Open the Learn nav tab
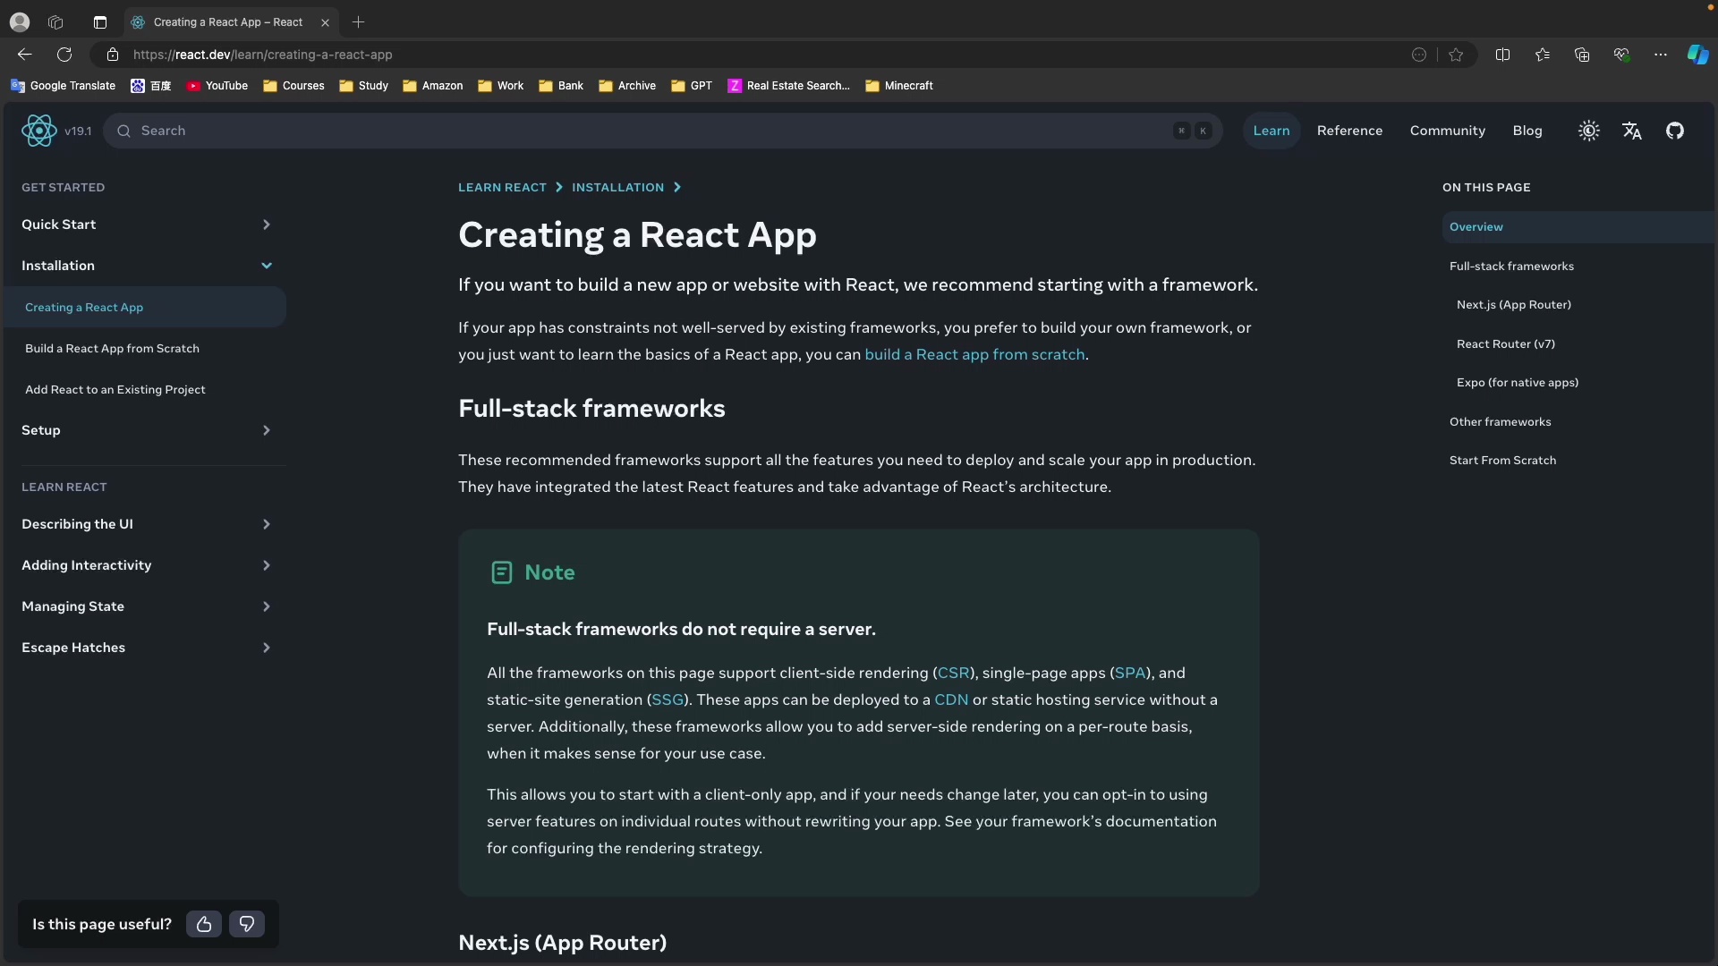The height and width of the screenshot is (966, 1718). coord(1271,131)
